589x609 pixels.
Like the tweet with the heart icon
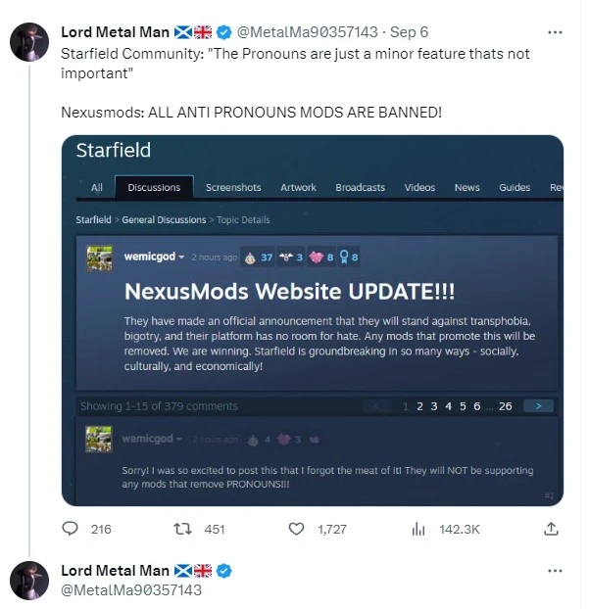click(296, 529)
